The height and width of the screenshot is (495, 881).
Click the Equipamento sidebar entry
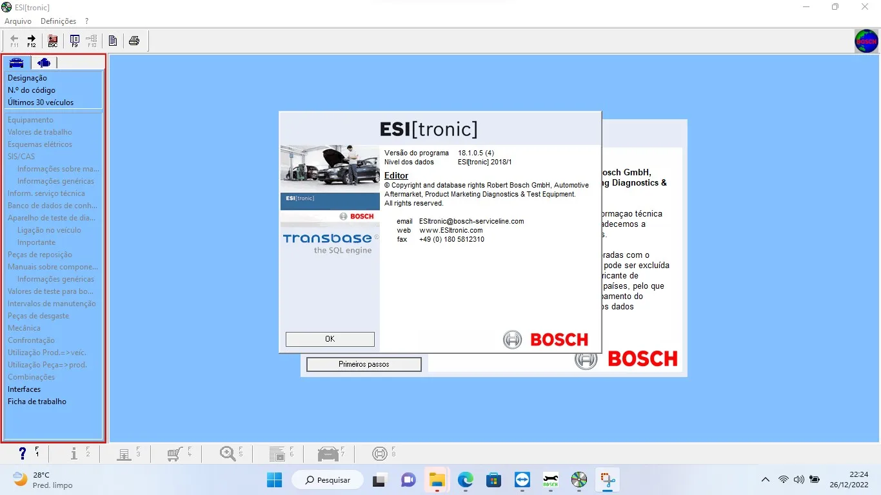point(30,120)
